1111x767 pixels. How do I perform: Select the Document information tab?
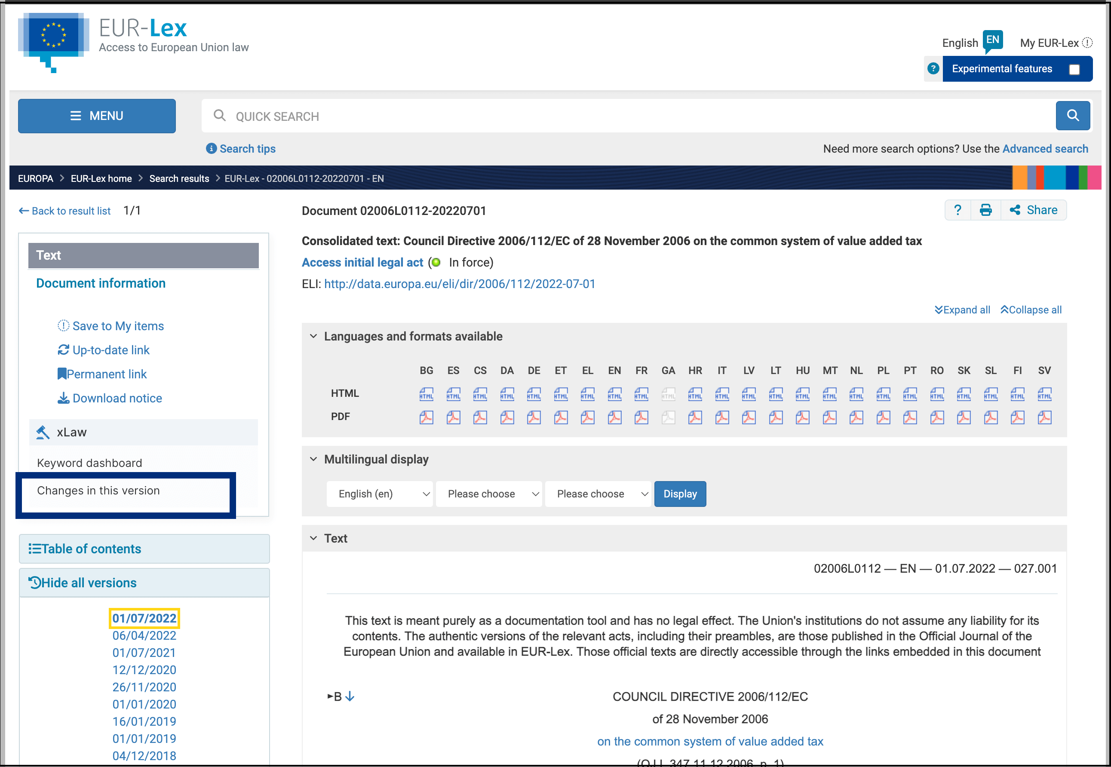(x=101, y=283)
